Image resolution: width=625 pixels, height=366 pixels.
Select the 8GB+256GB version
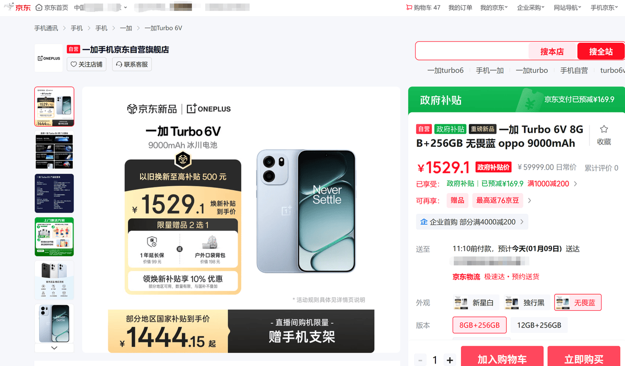pyautogui.click(x=479, y=325)
